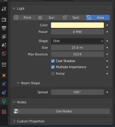Switch light type to Sun
The height and width of the screenshot is (127, 115).
pyautogui.click(x=49, y=18)
